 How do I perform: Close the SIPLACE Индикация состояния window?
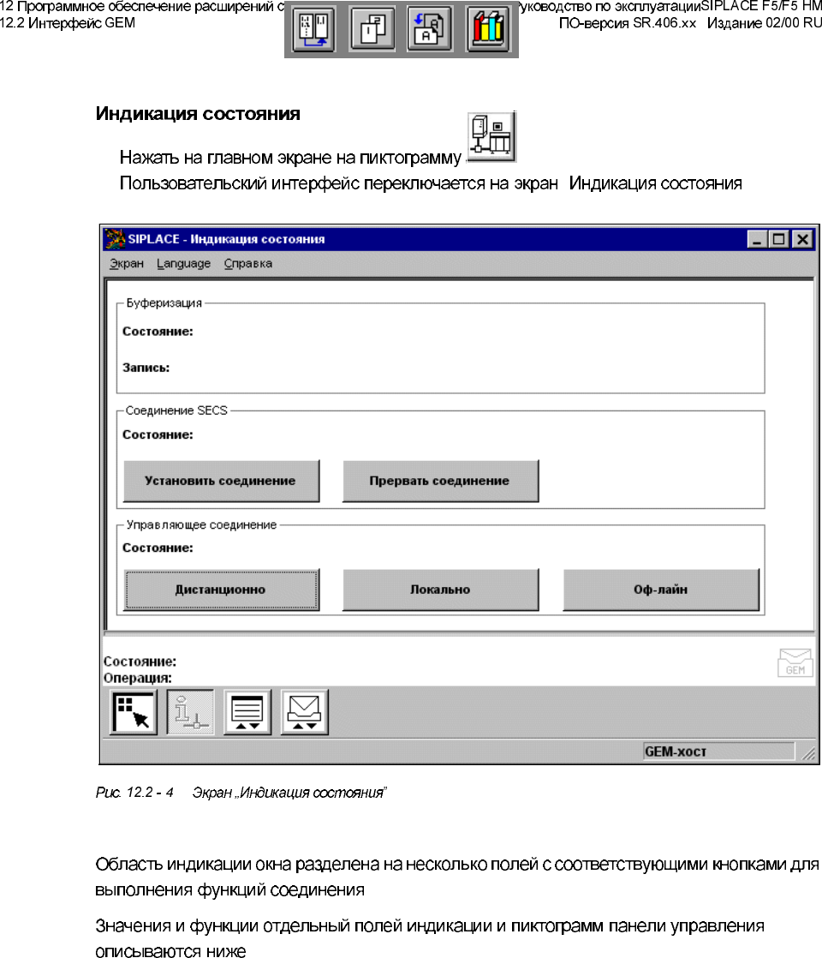click(x=802, y=239)
